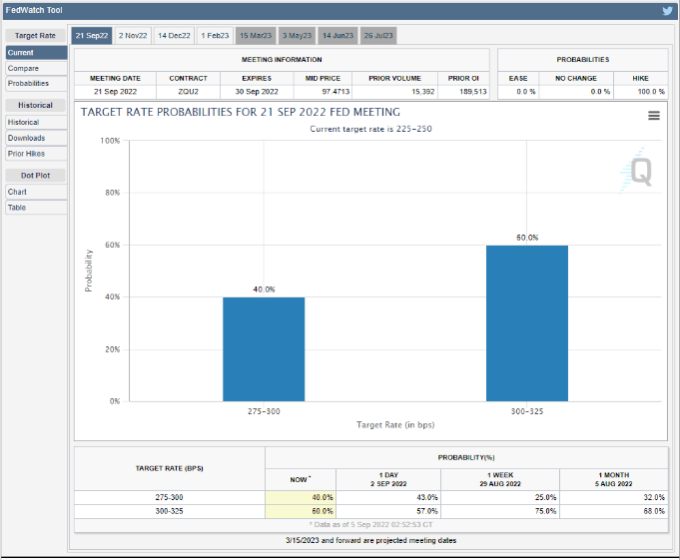Click the Historical section header button
This screenshot has height=560, width=680.
coord(35,106)
